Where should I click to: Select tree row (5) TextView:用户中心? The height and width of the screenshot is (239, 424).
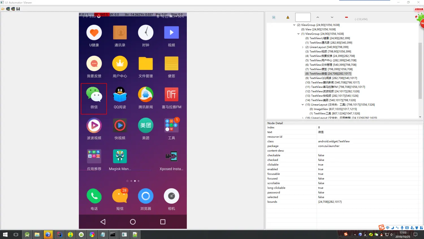(331, 60)
